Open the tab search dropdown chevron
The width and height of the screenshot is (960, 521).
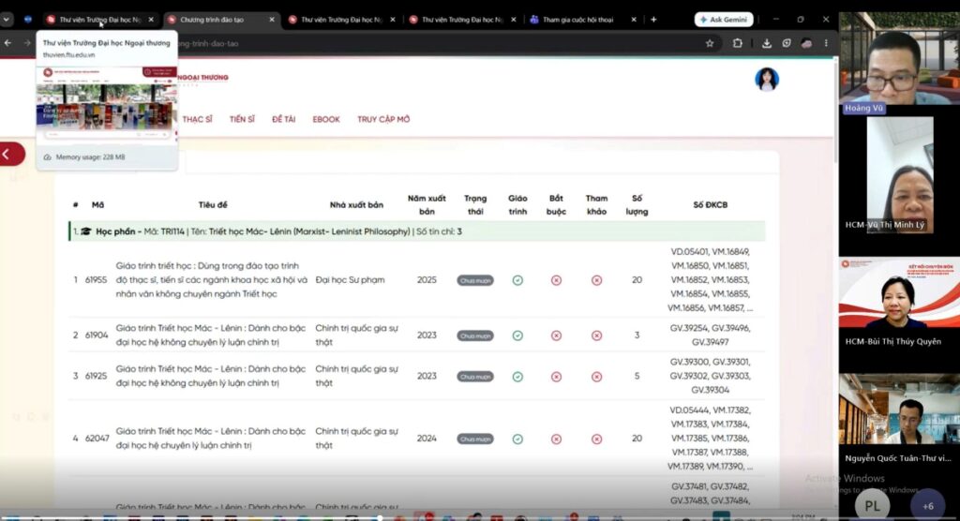coord(7,20)
